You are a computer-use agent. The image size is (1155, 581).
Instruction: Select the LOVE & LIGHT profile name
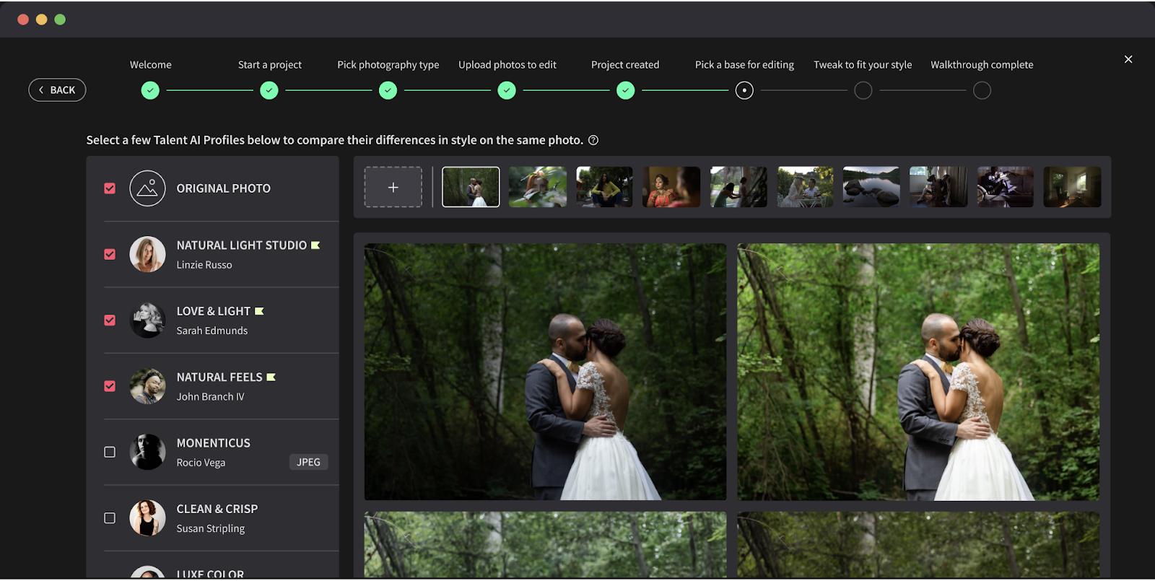[x=214, y=311]
